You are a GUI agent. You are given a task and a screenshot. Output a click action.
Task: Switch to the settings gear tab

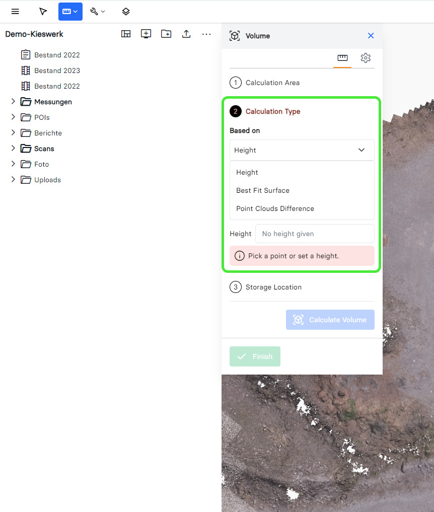pos(366,58)
